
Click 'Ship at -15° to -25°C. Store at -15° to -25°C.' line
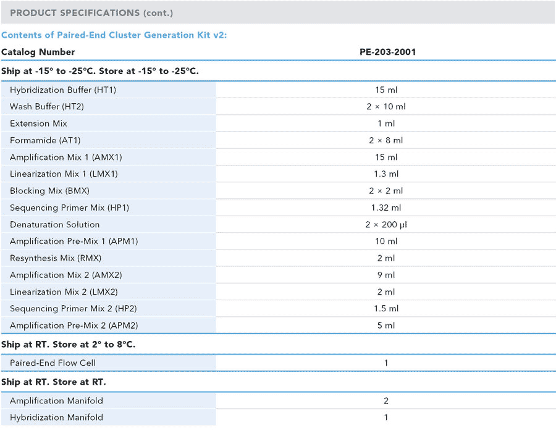pyautogui.click(x=99, y=71)
